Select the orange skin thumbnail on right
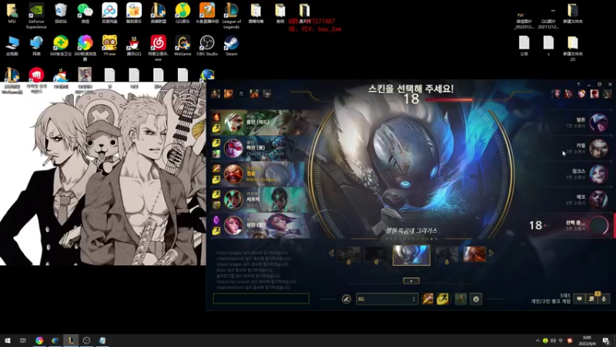616x347 pixels. pos(474,254)
